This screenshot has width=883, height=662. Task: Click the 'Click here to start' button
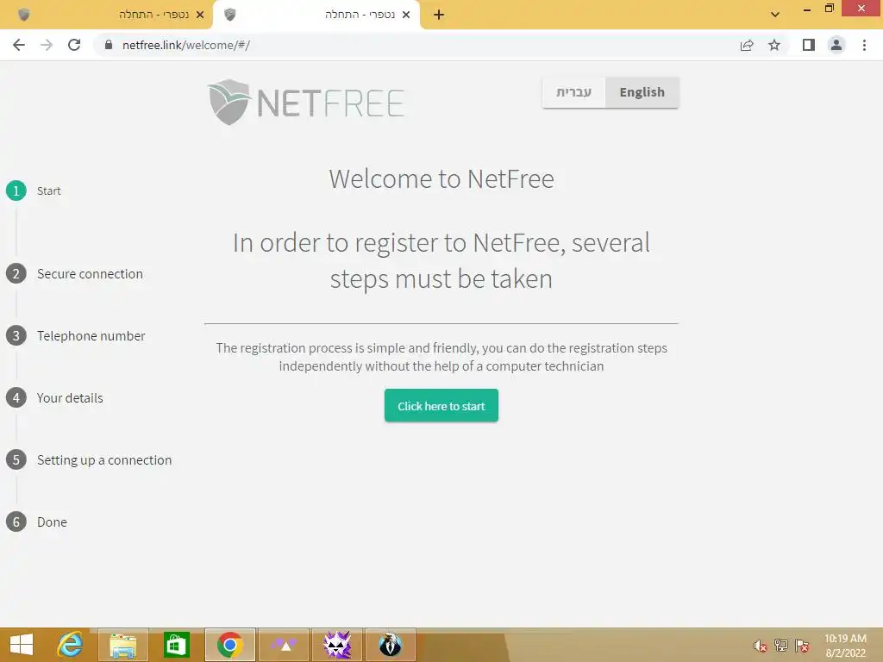pyautogui.click(x=441, y=406)
